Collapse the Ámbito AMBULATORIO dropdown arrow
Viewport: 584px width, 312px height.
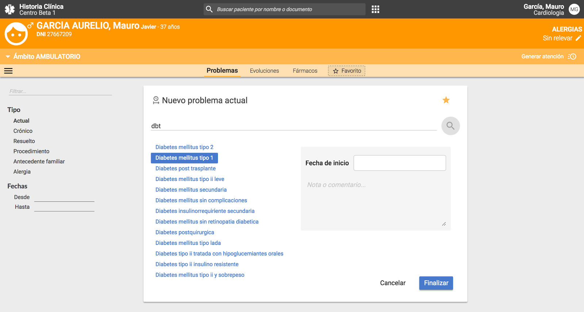pyautogui.click(x=8, y=57)
